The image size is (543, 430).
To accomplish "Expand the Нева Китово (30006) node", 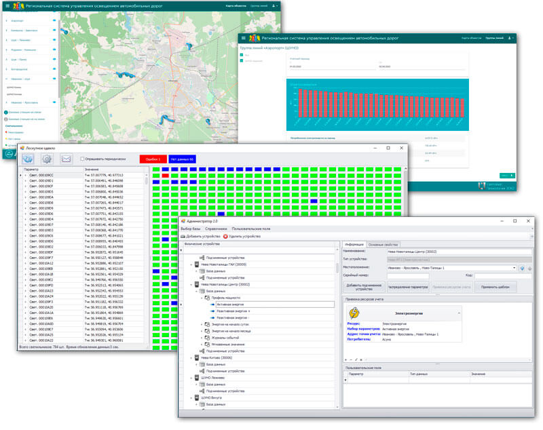I will (x=191, y=357).
